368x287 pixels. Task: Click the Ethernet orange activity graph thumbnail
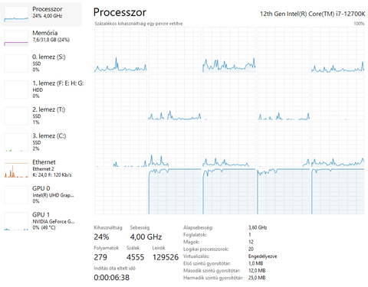(16, 168)
